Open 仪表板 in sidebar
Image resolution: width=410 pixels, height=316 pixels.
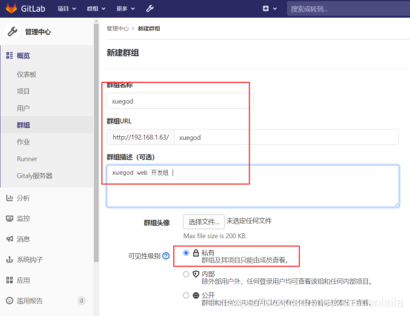(x=27, y=75)
